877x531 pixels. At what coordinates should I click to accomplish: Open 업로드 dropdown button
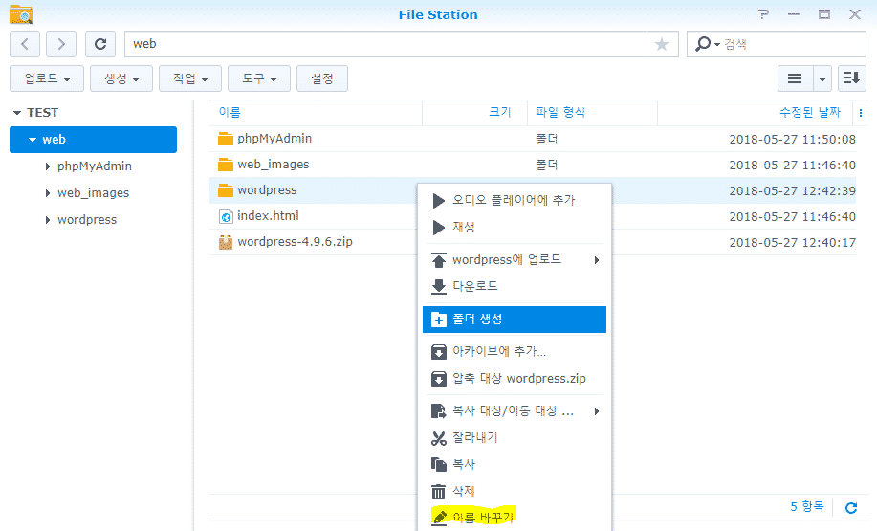[47, 78]
